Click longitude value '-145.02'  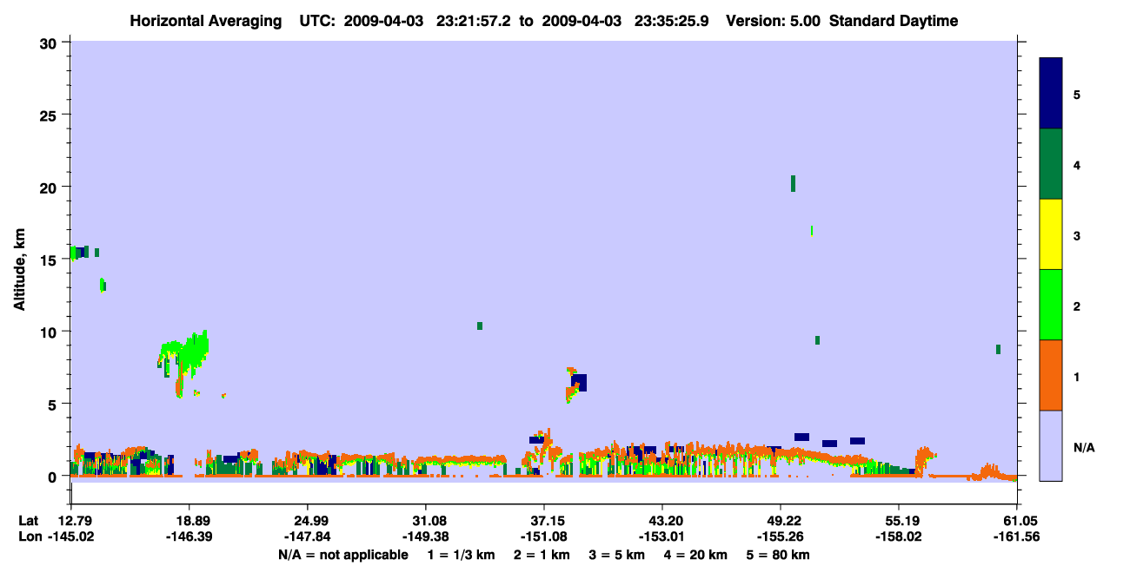(x=71, y=536)
